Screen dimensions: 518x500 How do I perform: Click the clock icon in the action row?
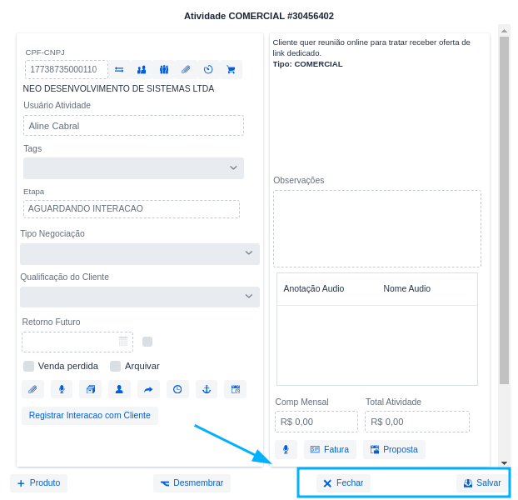(177, 389)
